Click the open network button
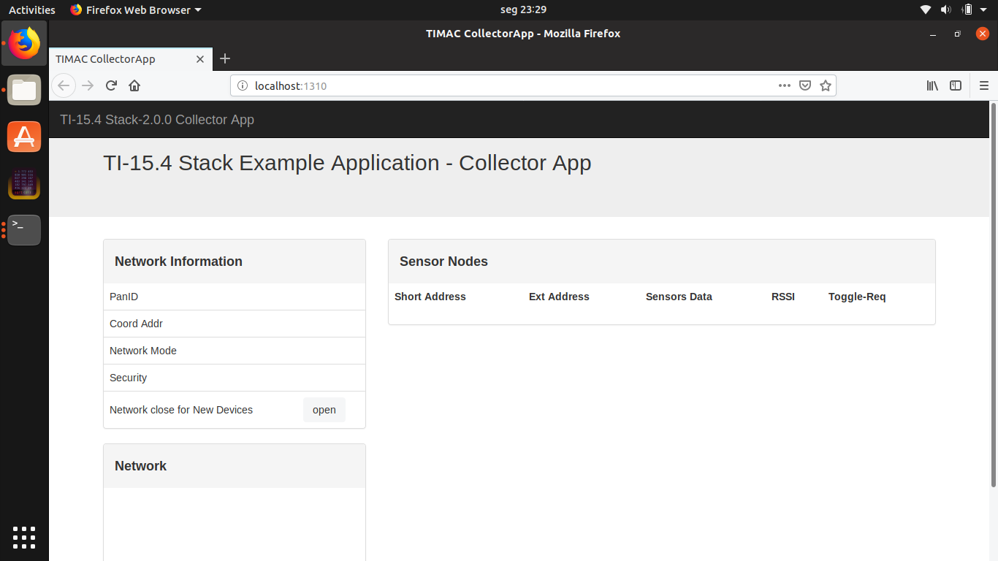 pos(324,410)
